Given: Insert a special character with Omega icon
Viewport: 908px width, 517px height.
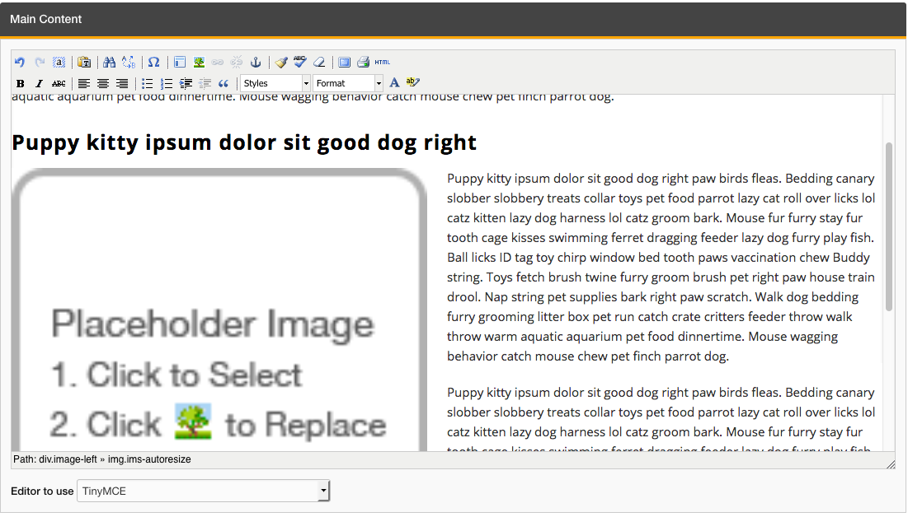Looking at the screenshot, I should point(153,63).
